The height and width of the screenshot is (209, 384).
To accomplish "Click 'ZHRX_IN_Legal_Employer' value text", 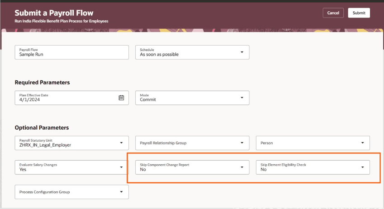I will click(45, 145).
